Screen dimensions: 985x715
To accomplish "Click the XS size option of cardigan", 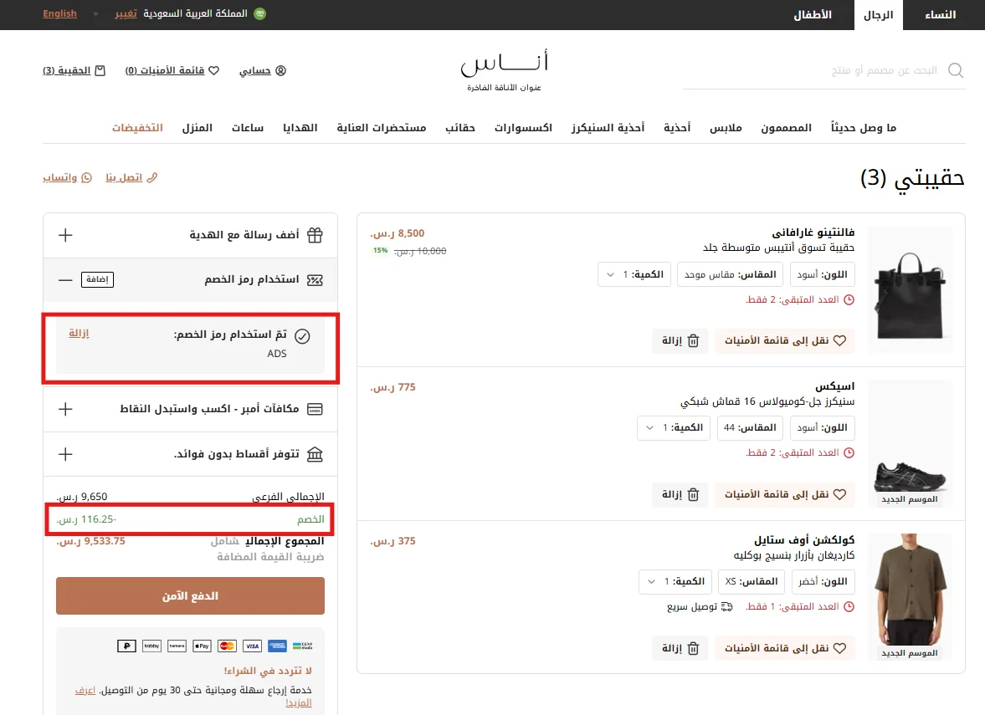I will (752, 582).
